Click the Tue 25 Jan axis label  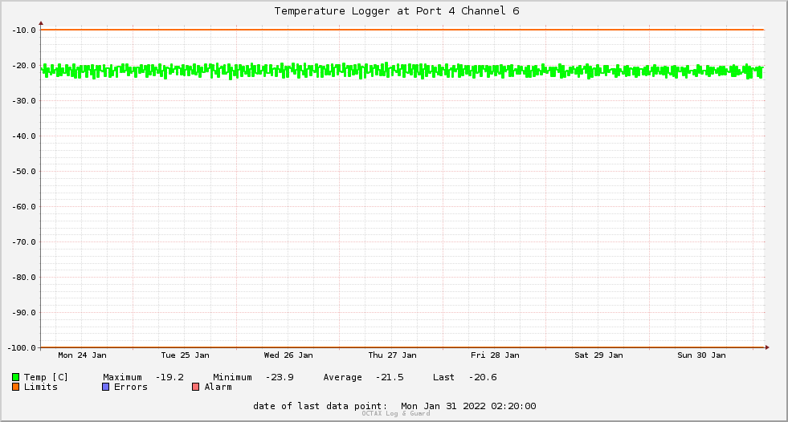(x=185, y=355)
